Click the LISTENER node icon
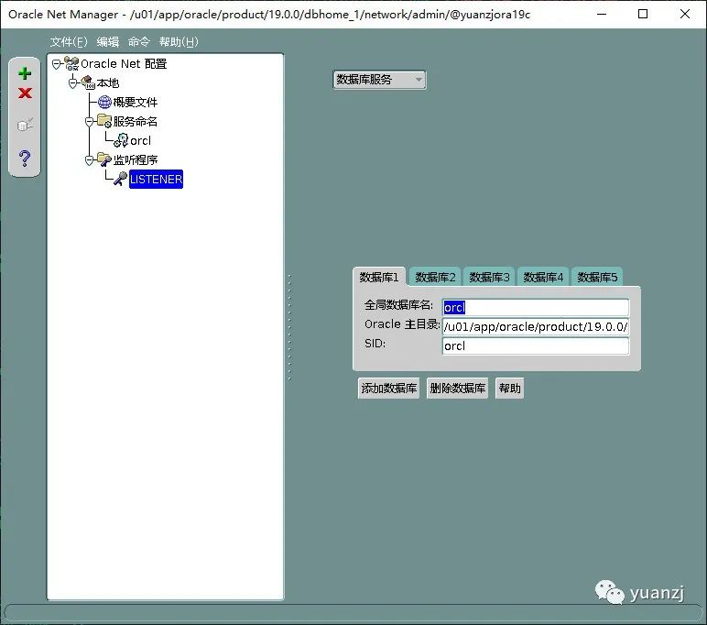707x625 pixels. pyautogui.click(x=120, y=179)
